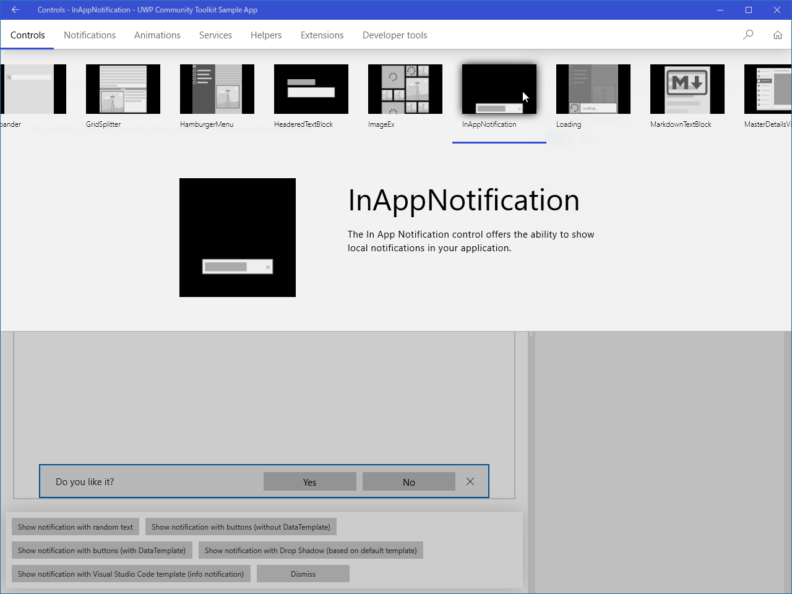
Task: Switch to the Animations tab
Action: (x=157, y=35)
